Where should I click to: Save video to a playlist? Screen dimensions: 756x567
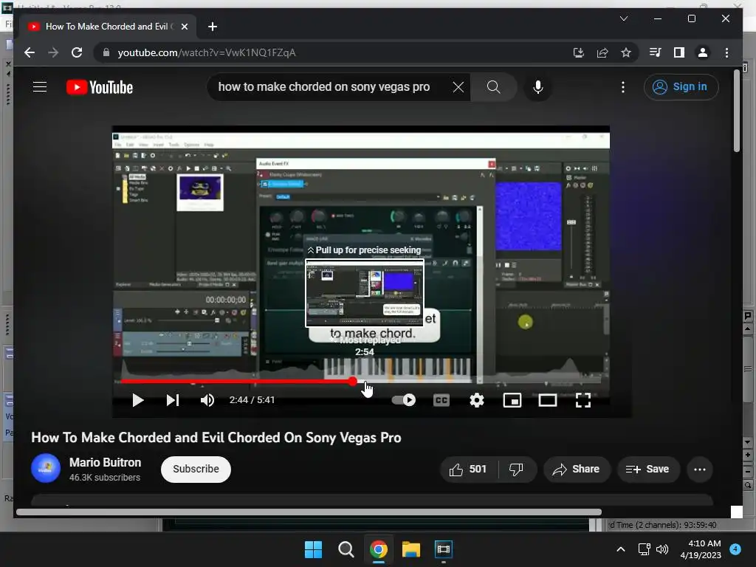648,469
